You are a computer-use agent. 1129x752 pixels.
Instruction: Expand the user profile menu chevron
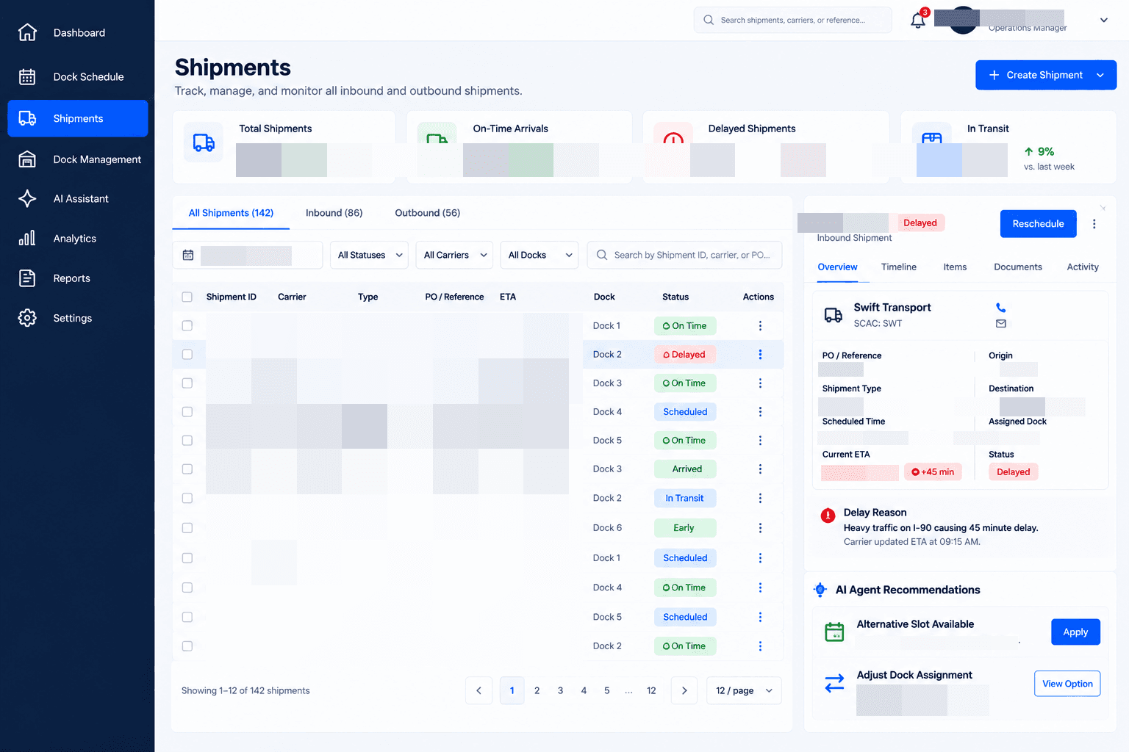point(1103,21)
